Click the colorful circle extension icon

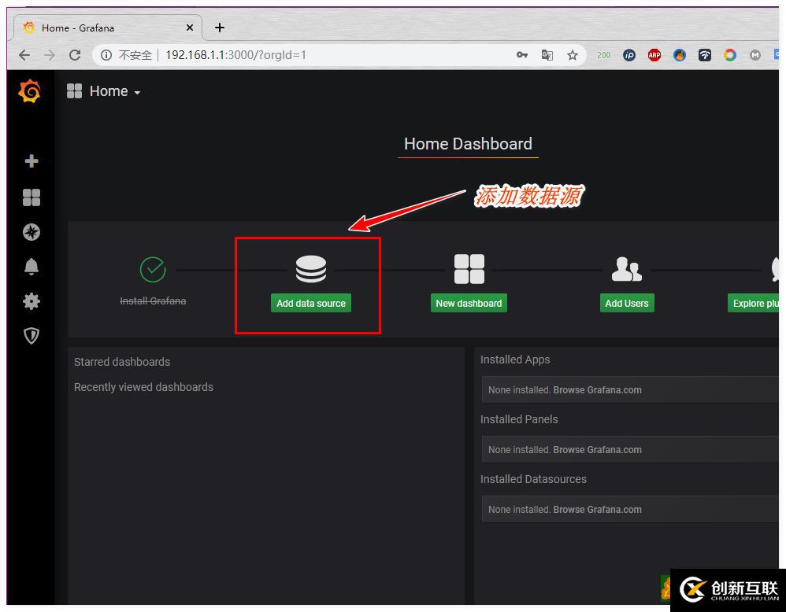click(730, 55)
